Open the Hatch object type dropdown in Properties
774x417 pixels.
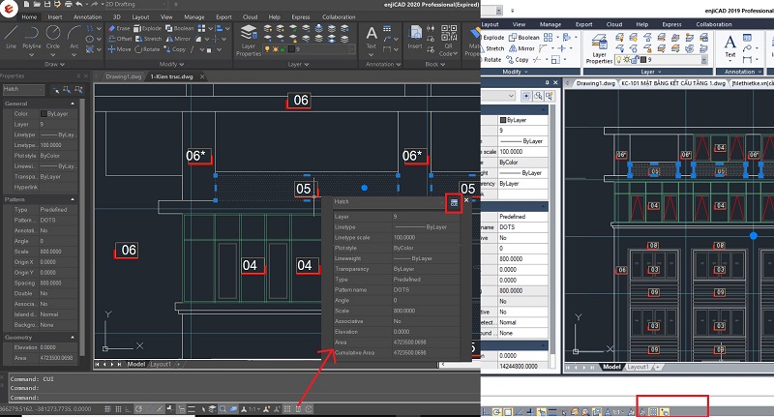[x=23, y=89]
